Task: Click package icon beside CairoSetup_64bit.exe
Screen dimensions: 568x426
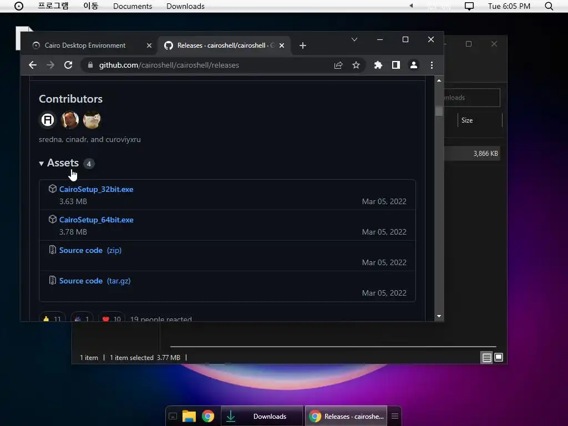Action: click(53, 219)
